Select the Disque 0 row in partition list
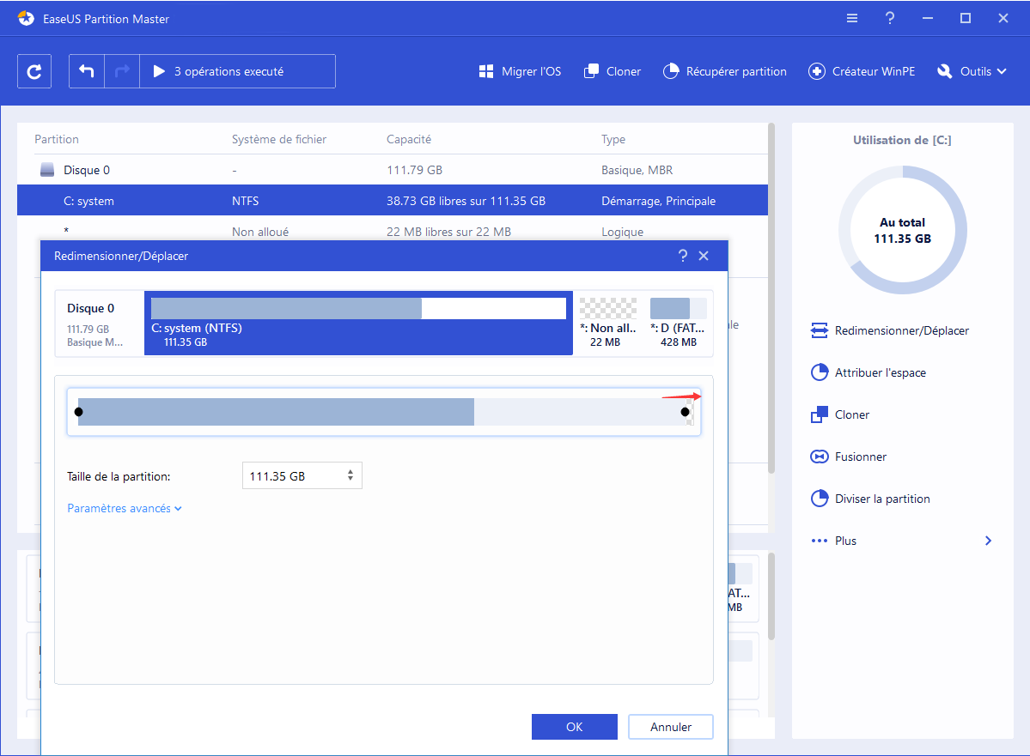The image size is (1030, 756). (393, 170)
